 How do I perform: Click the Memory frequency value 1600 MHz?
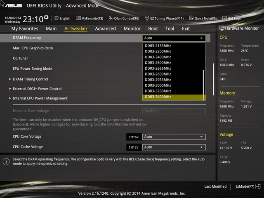(226, 106)
